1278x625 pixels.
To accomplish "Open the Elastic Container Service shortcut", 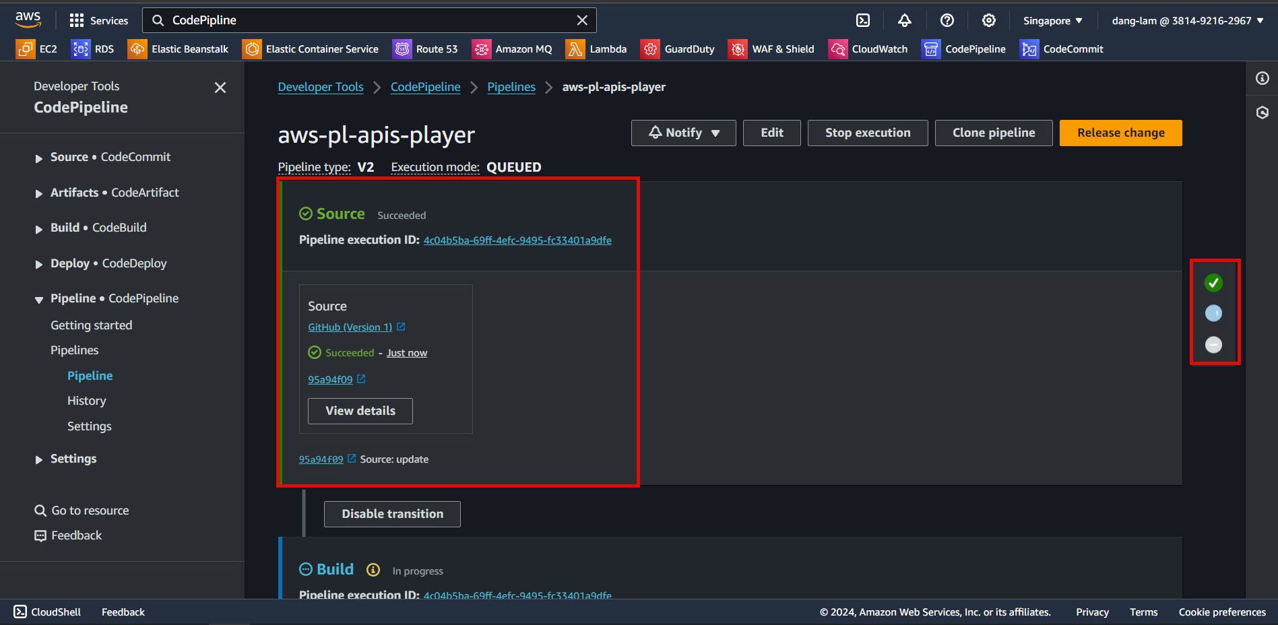I will click(311, 48).
